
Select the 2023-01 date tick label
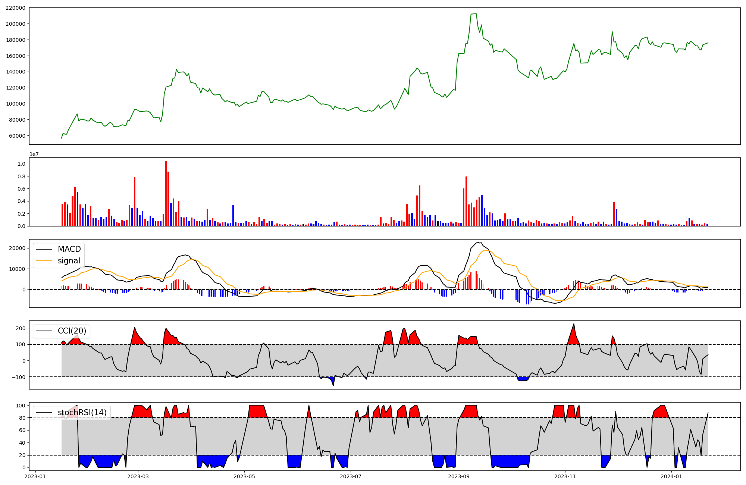pos(35,476)
